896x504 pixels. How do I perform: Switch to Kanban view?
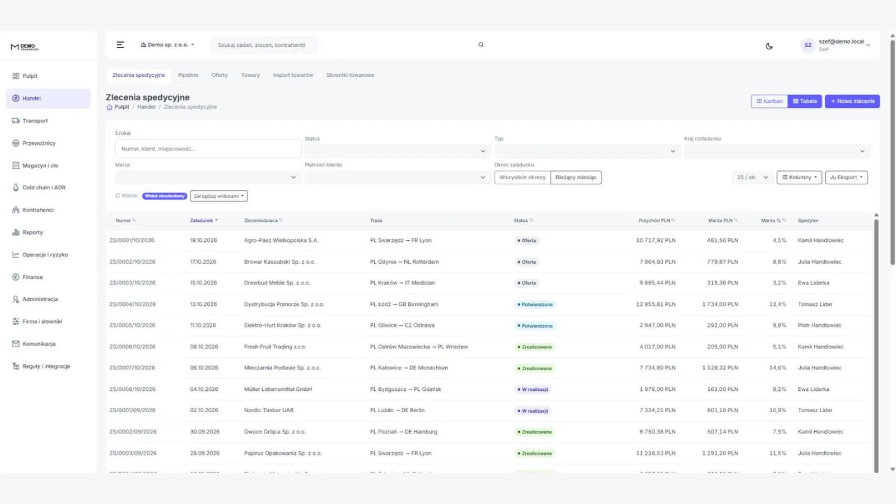point(769,101)
